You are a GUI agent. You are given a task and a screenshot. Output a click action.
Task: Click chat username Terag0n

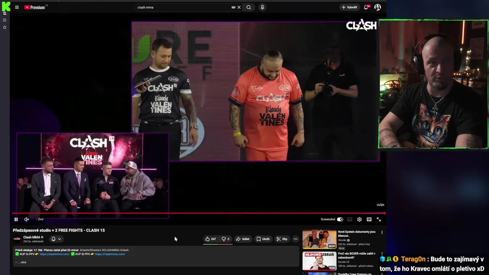413,259
